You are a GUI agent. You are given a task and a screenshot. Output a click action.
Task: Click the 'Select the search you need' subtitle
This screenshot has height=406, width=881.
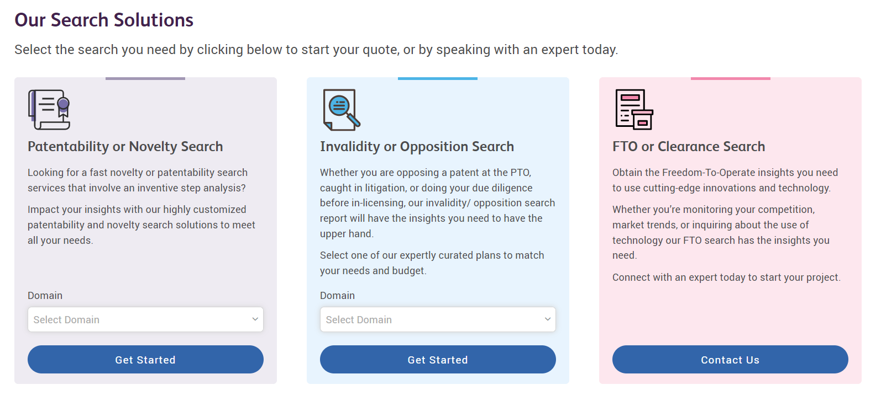click(316, 50)
